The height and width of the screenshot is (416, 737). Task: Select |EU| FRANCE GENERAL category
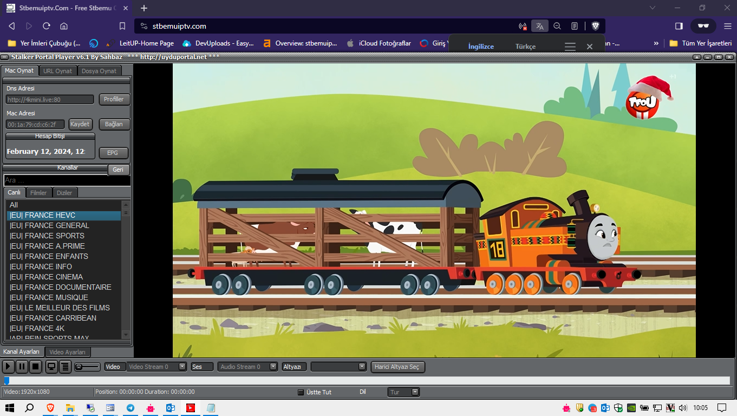pyautogui.click(x=64, y=225)
